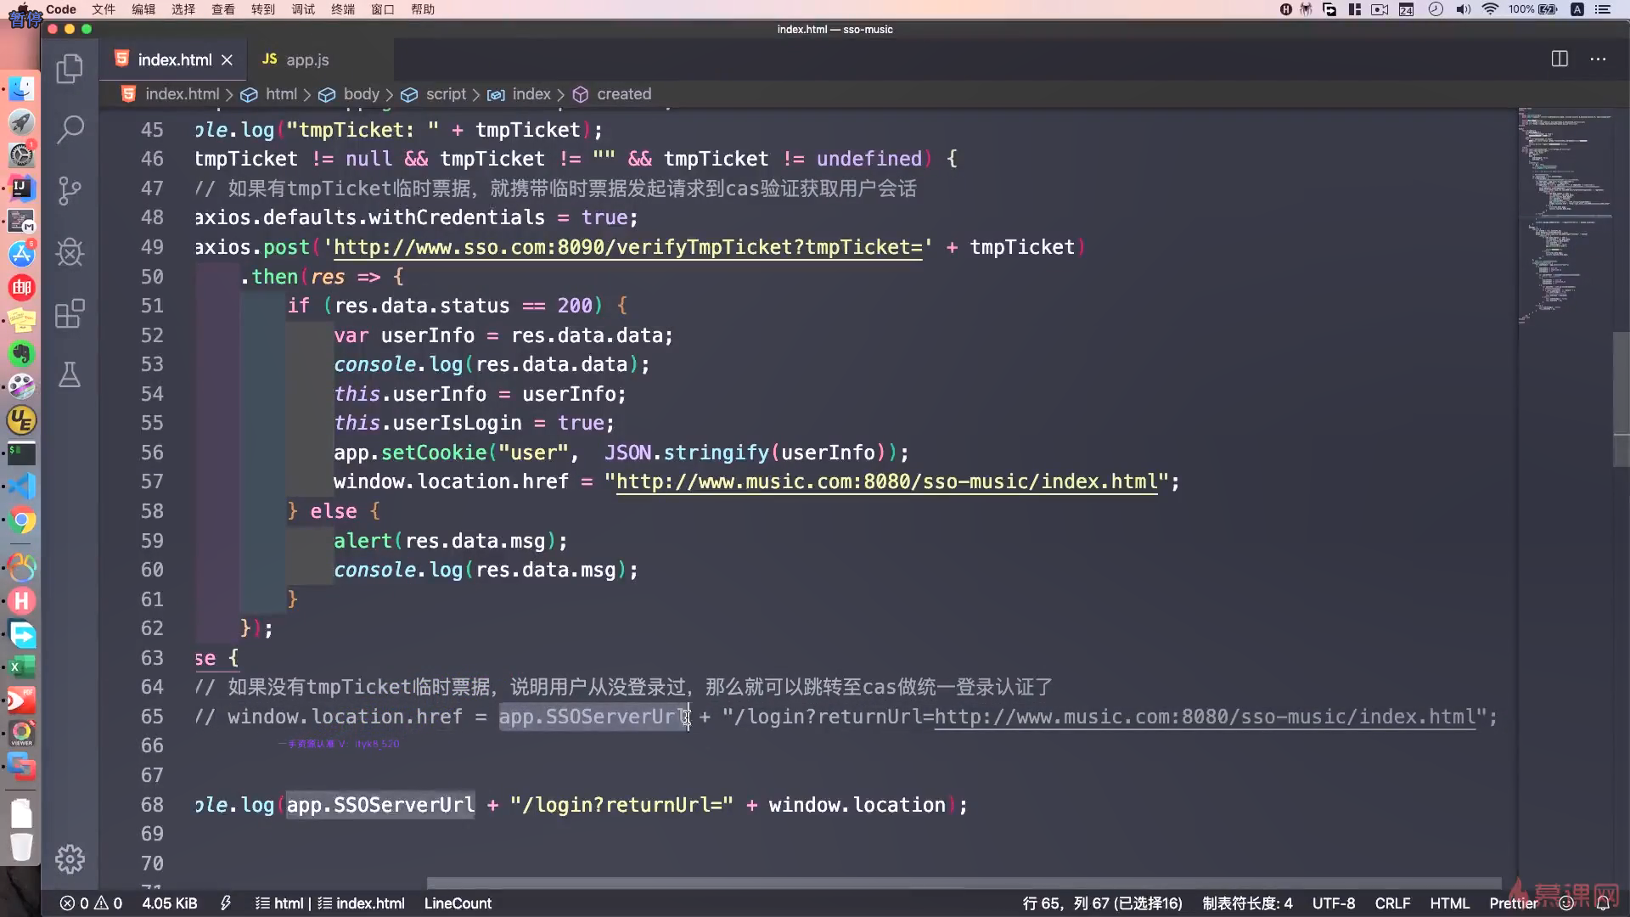Click the Split Editor icon

[x=1560, y=59]
